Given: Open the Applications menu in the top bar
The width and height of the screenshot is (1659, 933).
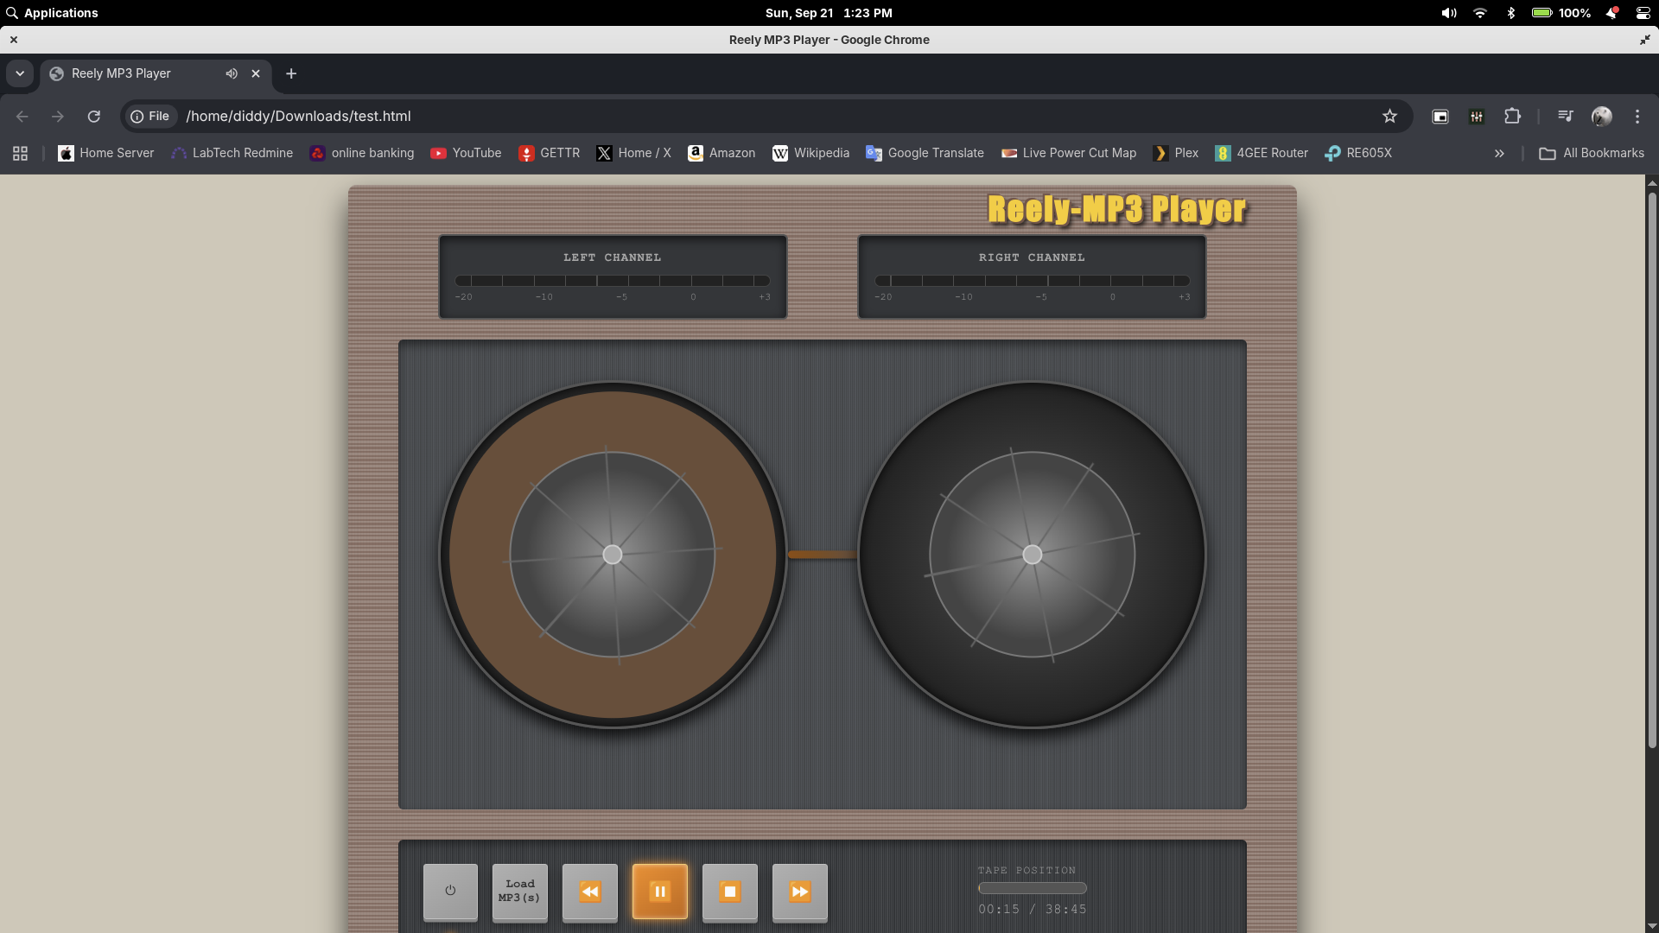Looking at the screenshot, I should pyautogui.click(x=52, y=13).
